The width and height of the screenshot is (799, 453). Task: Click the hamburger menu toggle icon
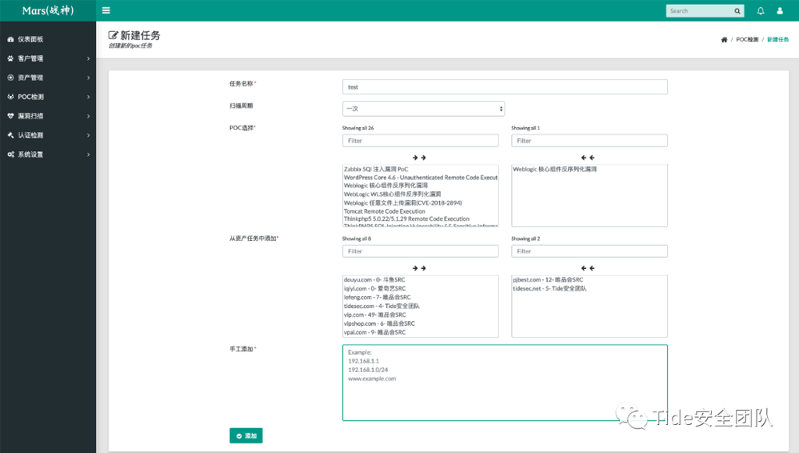click(x=106, y=11)
